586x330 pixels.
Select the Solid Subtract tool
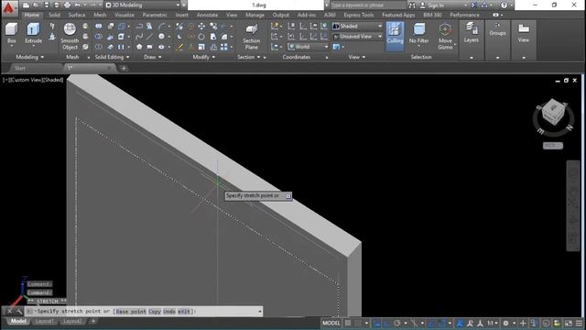point(98,37)
